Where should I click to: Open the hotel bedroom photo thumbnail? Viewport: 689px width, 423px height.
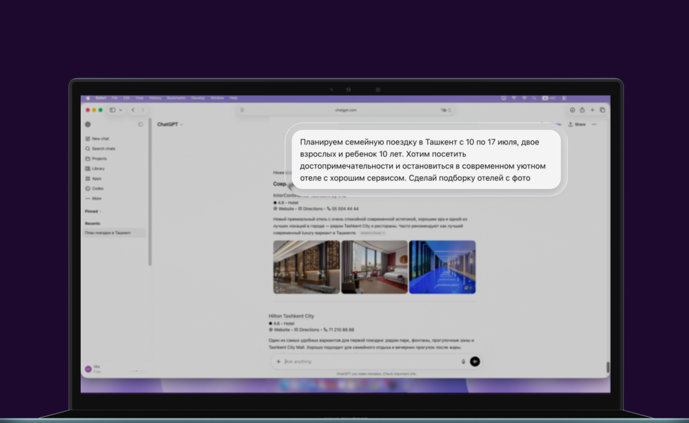[374, 267]
